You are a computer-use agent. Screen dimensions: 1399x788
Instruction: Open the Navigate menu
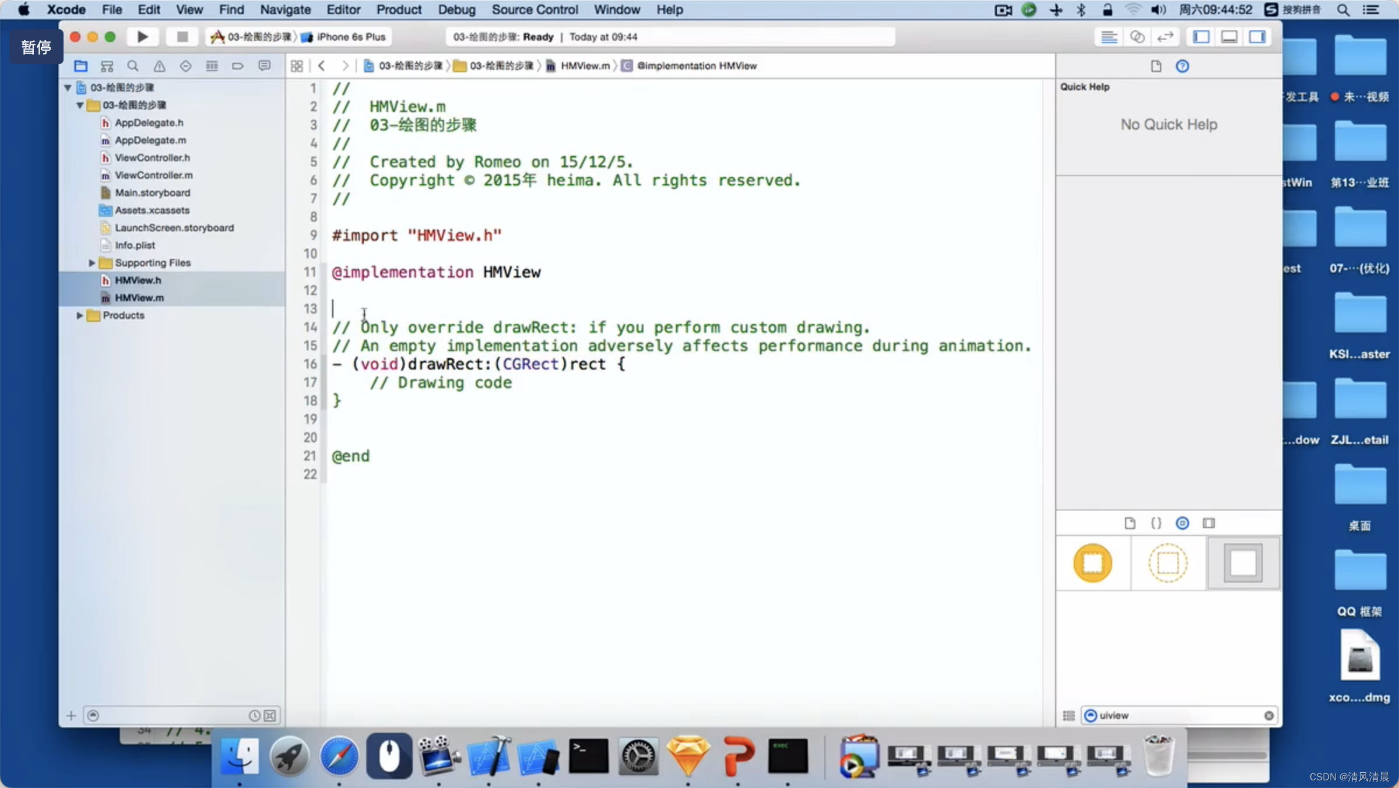point(285,9)
